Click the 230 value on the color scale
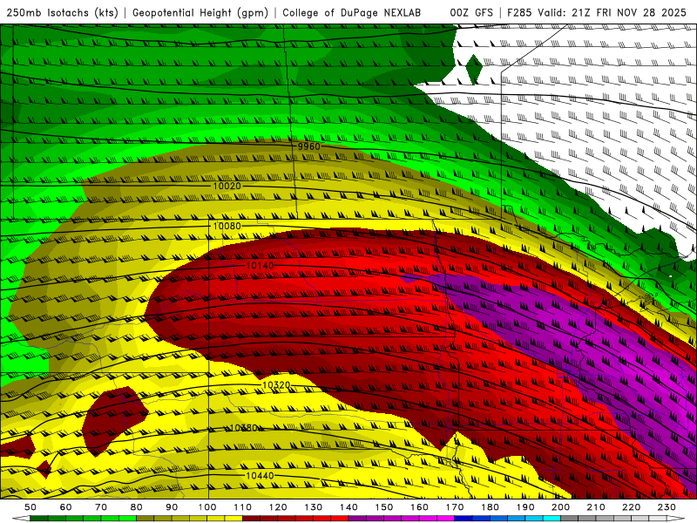Image resolution: width=697 pixels, height=523 pixels. click(x=667, y=507)
